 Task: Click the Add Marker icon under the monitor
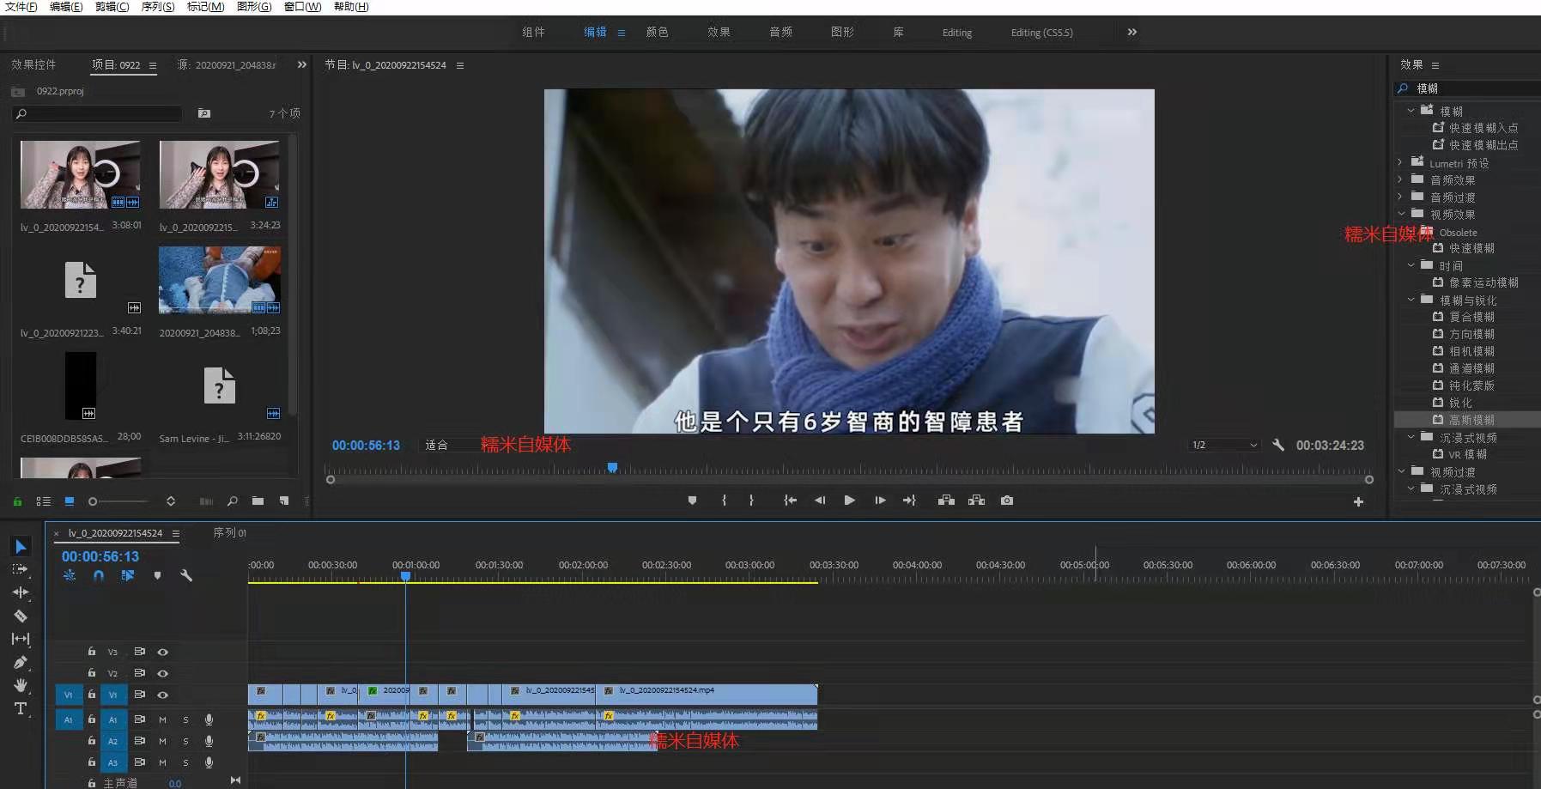pos(692,501)
